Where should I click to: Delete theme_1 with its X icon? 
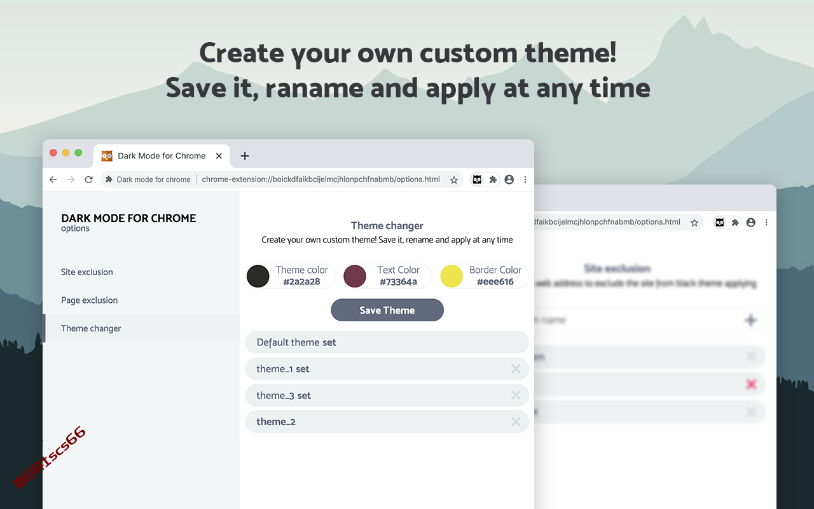[x=516, y=369]
